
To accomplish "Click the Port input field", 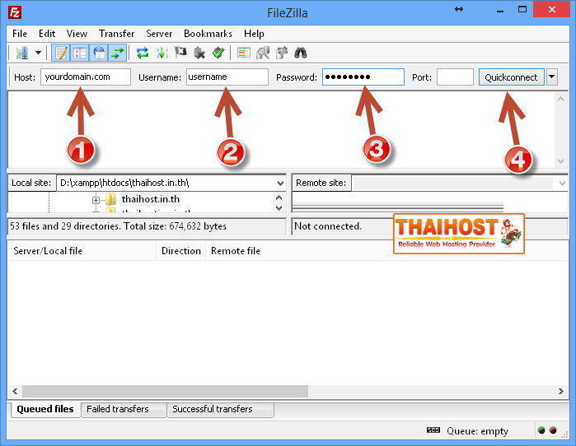I will click(455, 77).
